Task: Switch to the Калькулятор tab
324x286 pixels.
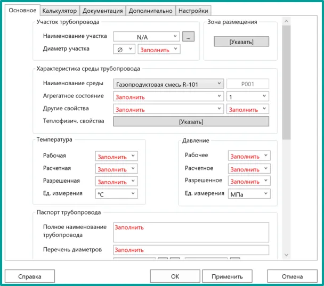Action: point(60,11)
